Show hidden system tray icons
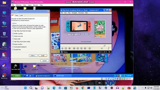 142,88
